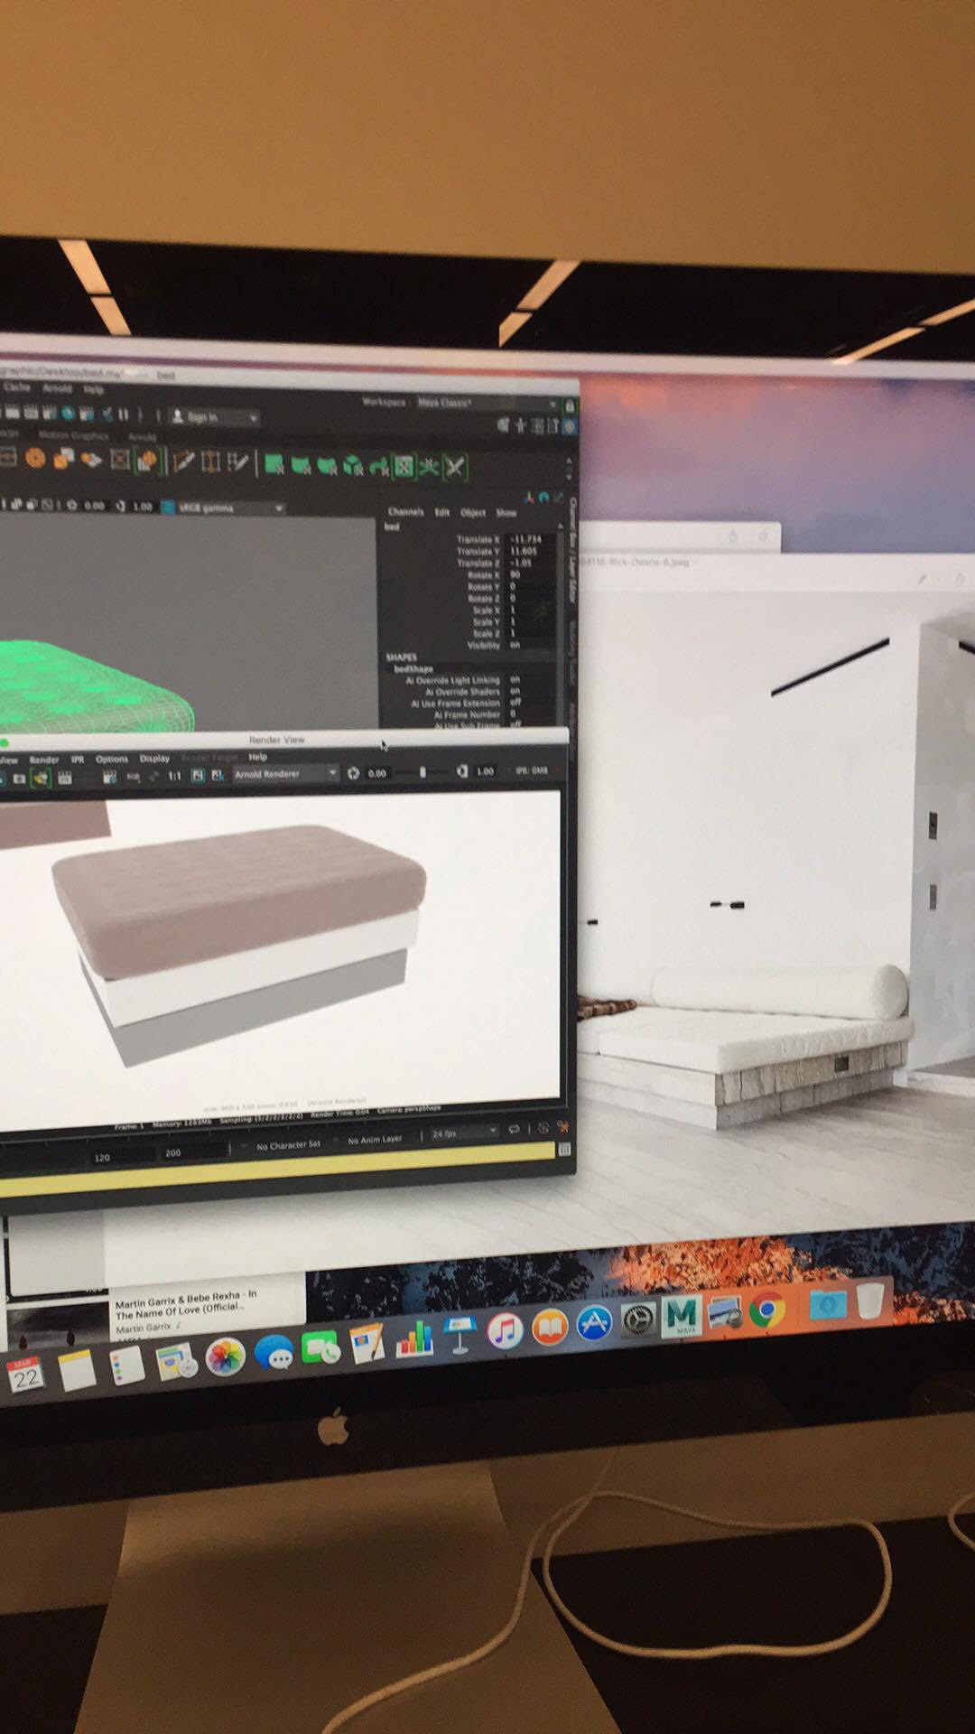Toggle the blue color management icon in viewport
The width and height of the screenshot is (975, 1734).
[168, 508]
